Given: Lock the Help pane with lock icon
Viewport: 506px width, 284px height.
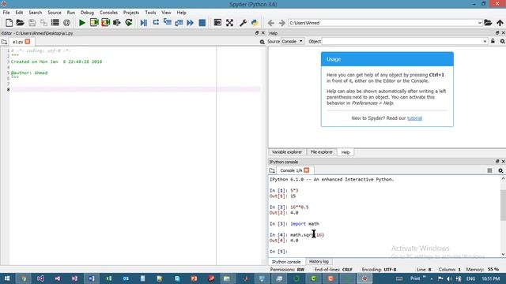Looking at the screenshot, I should (493, 41).
